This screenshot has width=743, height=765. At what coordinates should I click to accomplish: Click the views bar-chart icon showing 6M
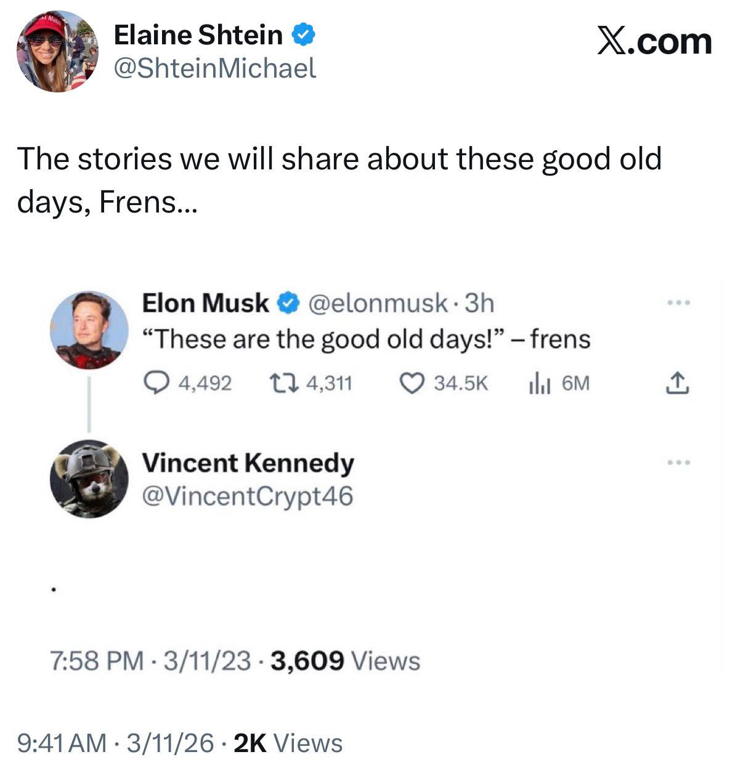[x=538, y=384]
